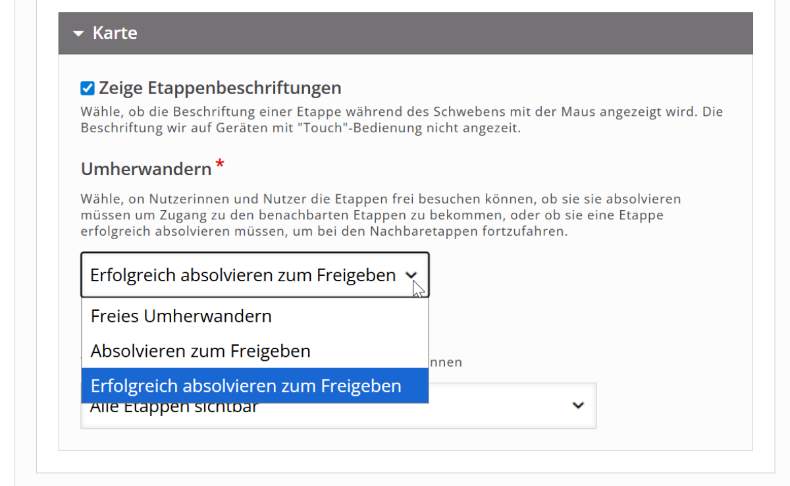
Task: Click help text beginning "Wähle, on Nutzerinnen"
Action: 381,199
